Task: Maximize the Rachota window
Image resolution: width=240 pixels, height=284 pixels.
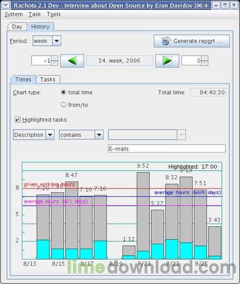Action: pyautogui.click(x=225, y=5)
